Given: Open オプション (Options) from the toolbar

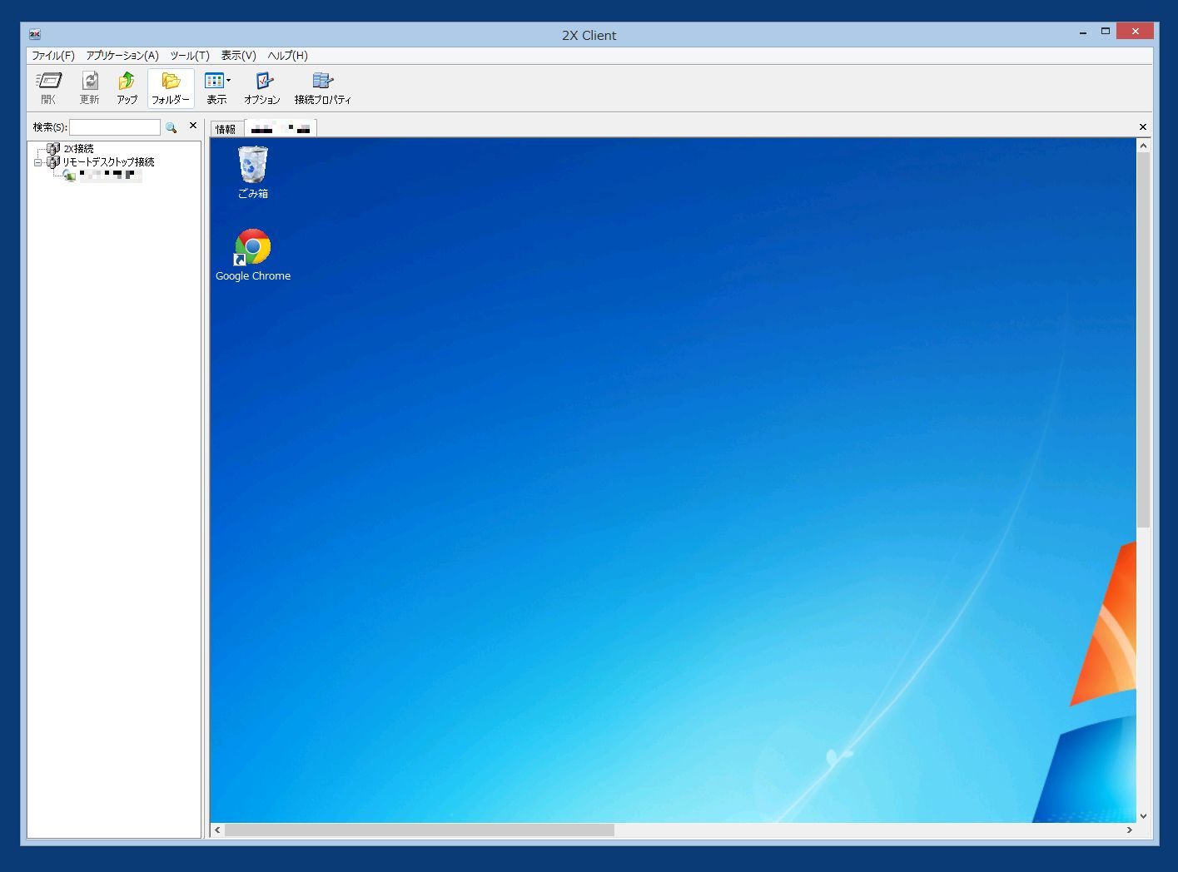Looking at the screenshot, I should click(262, 87).
